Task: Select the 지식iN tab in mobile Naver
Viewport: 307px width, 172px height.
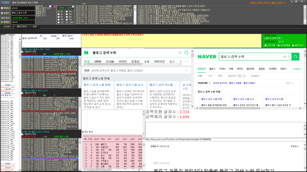Action: 110,62
